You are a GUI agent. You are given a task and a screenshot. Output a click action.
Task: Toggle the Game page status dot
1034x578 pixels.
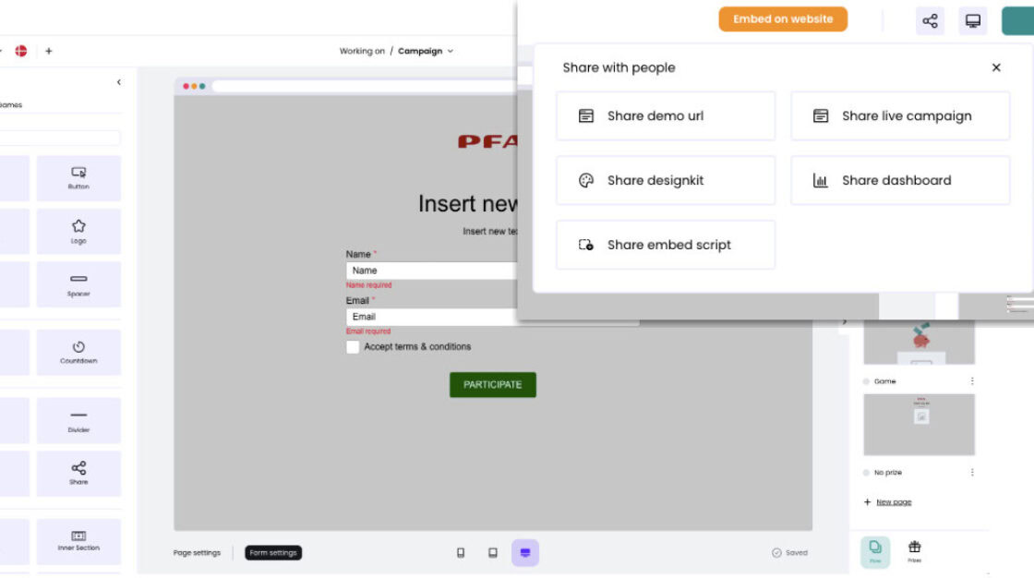tap(866, 381)
